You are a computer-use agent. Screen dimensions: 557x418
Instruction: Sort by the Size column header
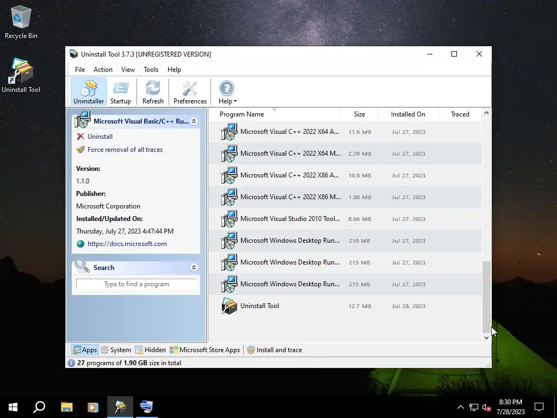point(359,114)
